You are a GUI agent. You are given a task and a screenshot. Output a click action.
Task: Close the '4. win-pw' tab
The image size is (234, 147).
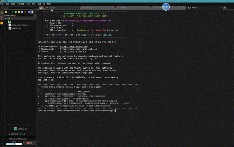pos(148,8)
